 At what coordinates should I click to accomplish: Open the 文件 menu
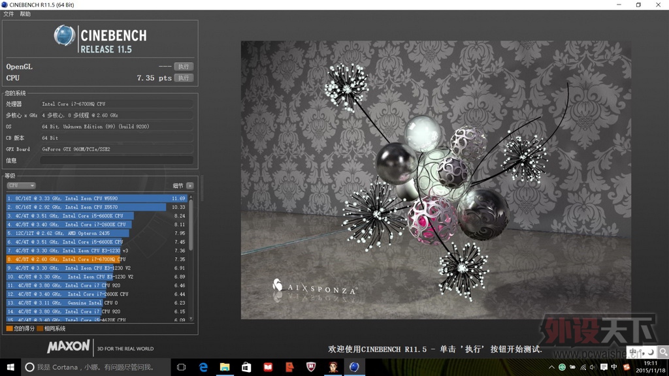8,14
